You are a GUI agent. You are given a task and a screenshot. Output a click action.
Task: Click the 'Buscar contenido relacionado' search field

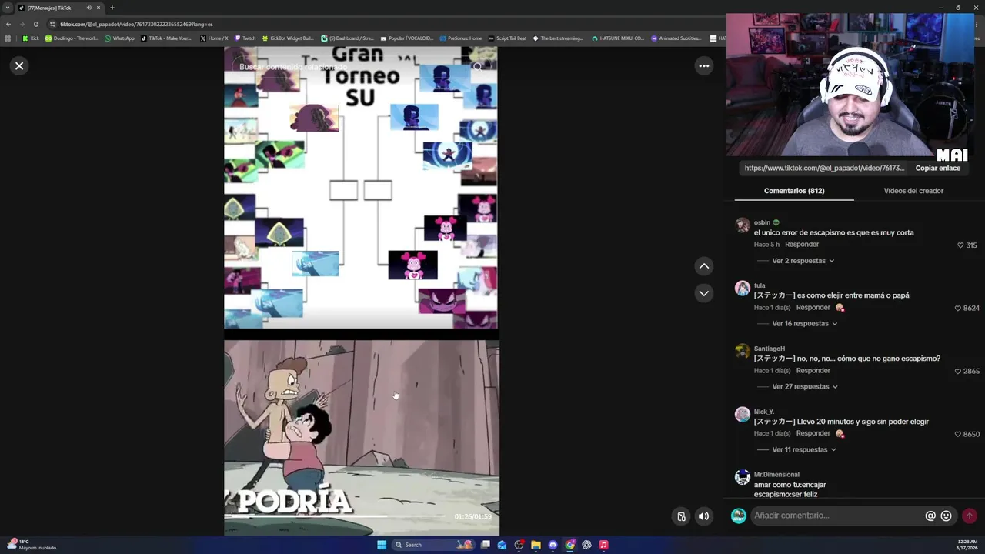pyautogui.click(x=350, y=67)
